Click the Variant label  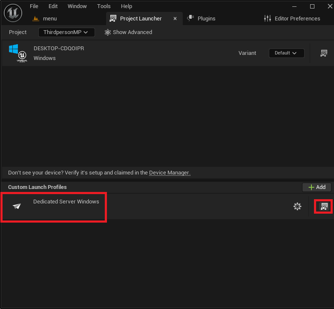(247, 53)
